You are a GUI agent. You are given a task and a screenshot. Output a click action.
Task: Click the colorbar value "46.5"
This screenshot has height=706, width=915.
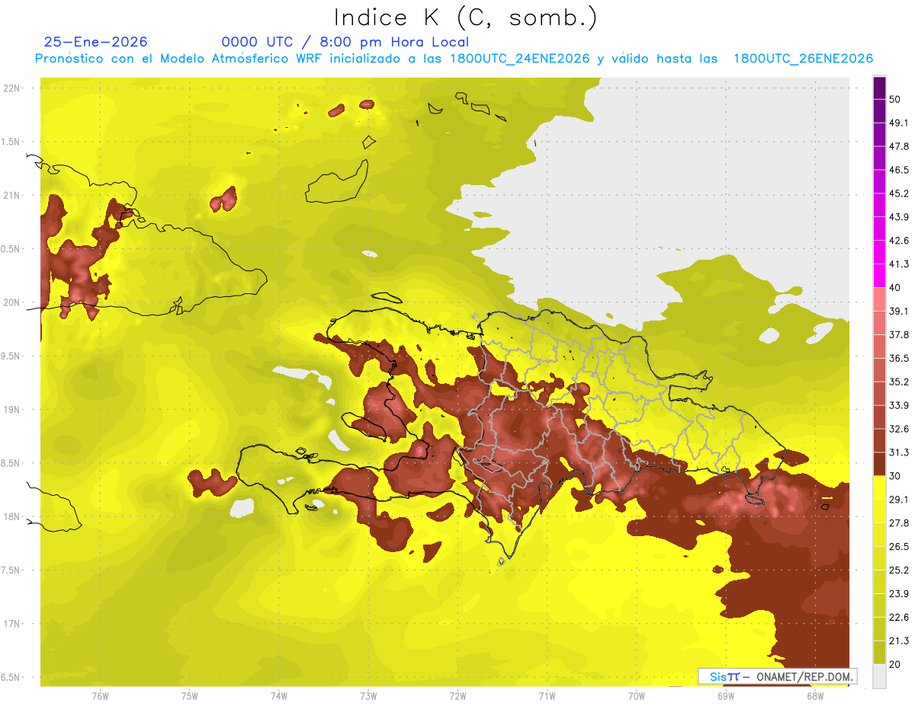point(899,170)
